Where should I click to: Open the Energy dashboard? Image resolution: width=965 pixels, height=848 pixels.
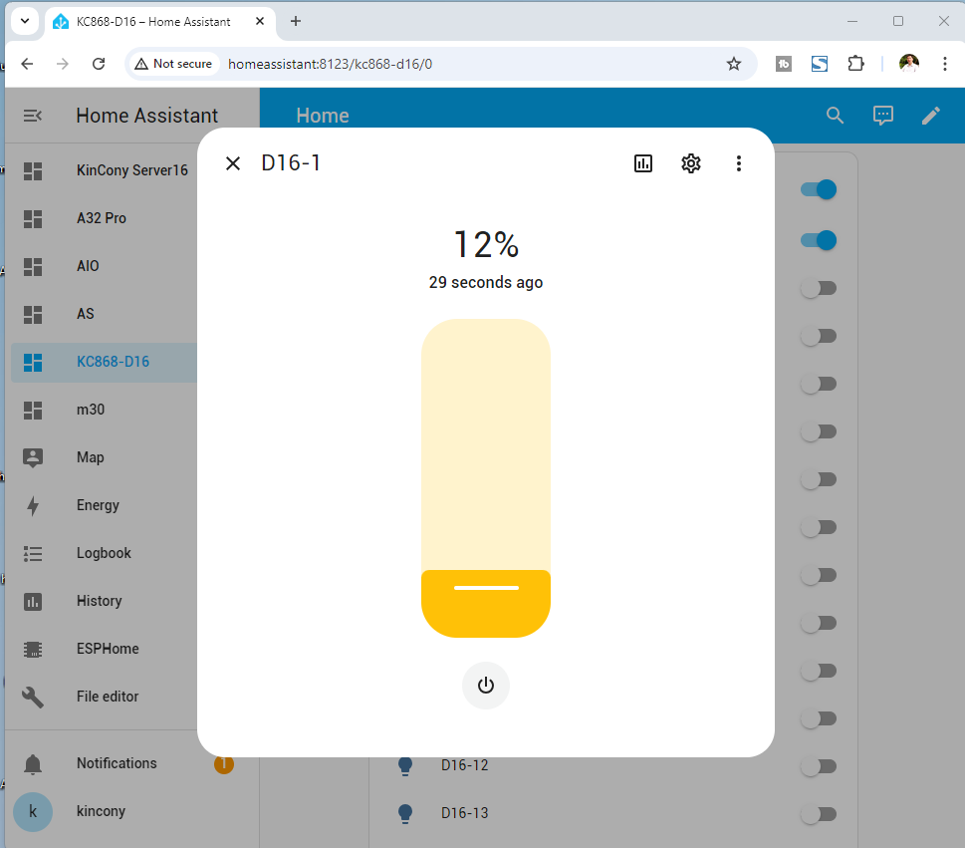(x=98, y=505)
